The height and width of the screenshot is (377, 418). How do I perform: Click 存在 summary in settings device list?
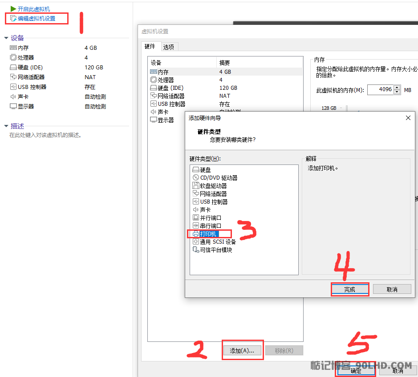point(224,104)
